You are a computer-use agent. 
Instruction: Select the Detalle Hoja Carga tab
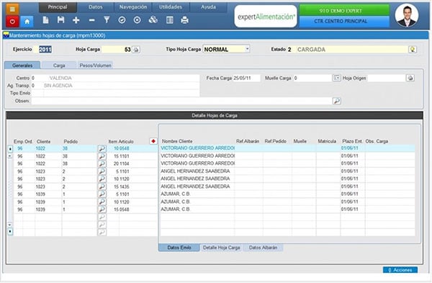tap(222, 248)
